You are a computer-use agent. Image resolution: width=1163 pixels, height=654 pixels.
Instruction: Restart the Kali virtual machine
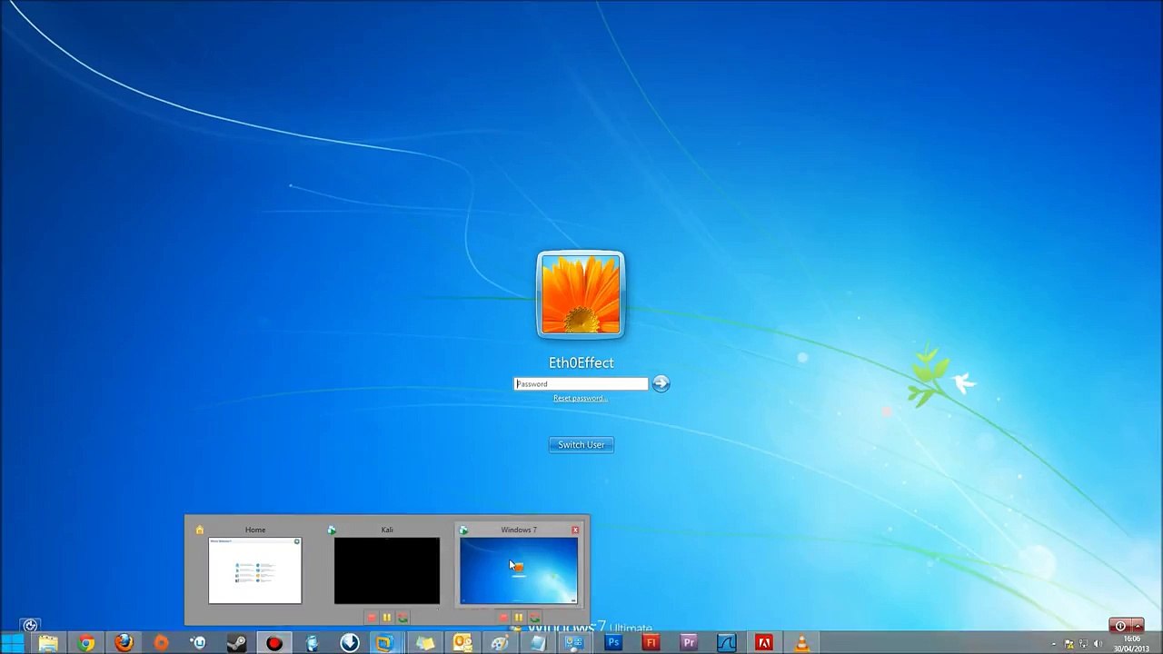[403, 618]
